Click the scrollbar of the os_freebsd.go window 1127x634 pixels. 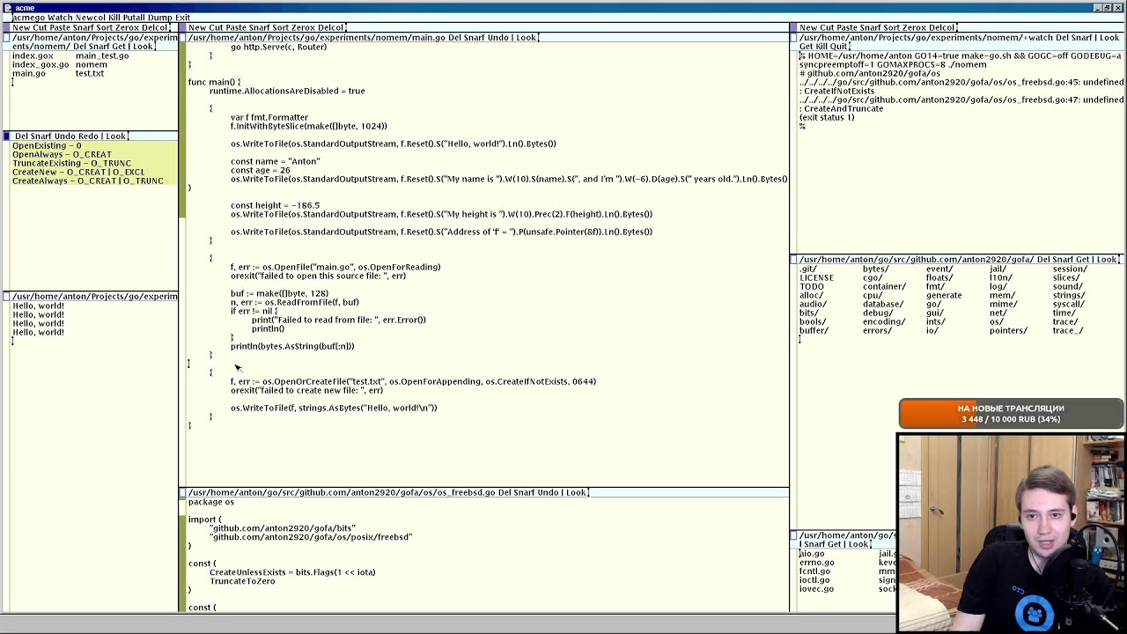(x=182, y=555)
